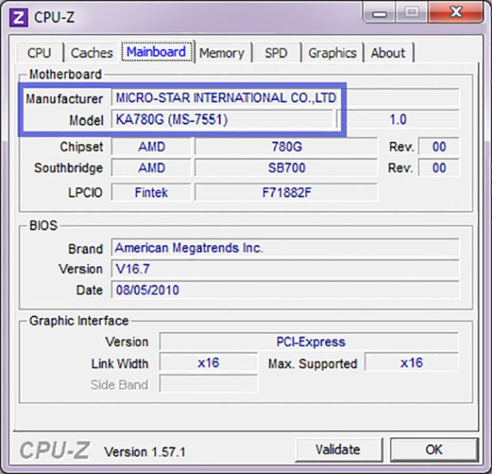The image size is (492, 474).
Task: Click the LPCIO vendor Fintek field
Action: [151, 192]
